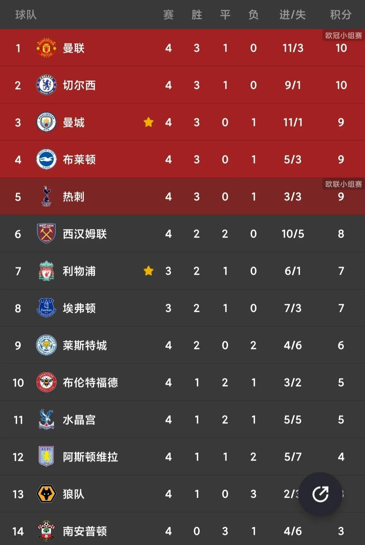Screen dimensions: 365x545
Task: Open the West Ham United badge
Action: (x=46, y=233)
